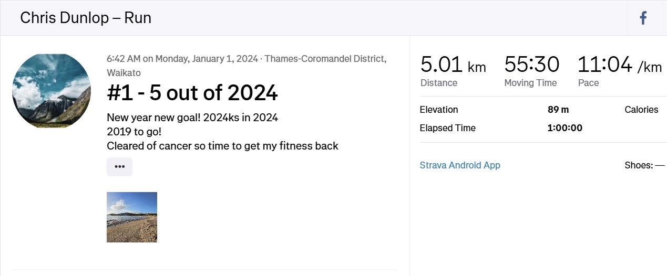This screenshot has height=276, width=667.
Task: Select the "#1 - 5 out of 2024" title
Action: pos(192,93)
